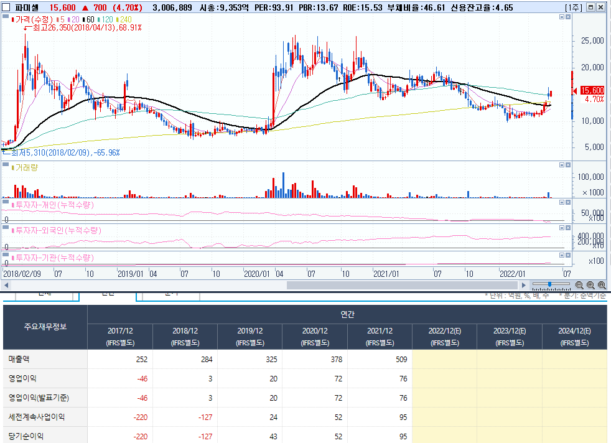This screenshot has height=443, width=611.
Task: Maximize the price chart pane
Action: coord(562,17)
